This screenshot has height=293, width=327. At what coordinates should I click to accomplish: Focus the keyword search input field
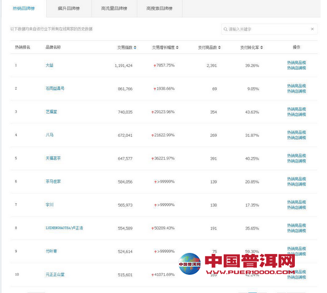click(269, 29)
